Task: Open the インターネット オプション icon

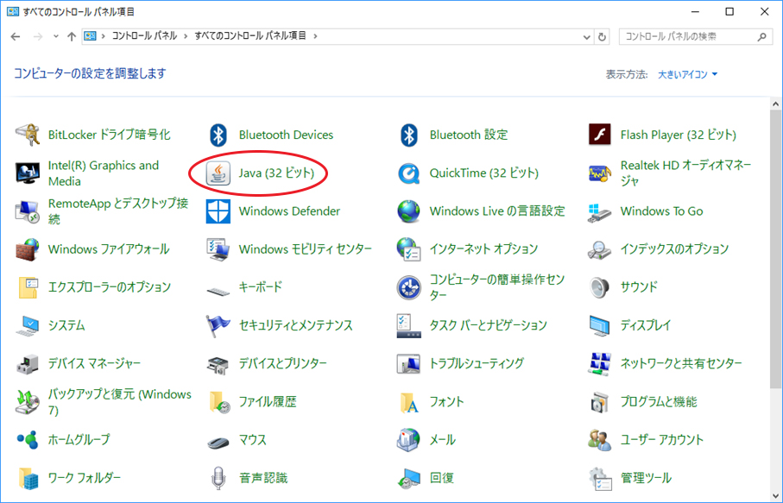Action: 409,249
